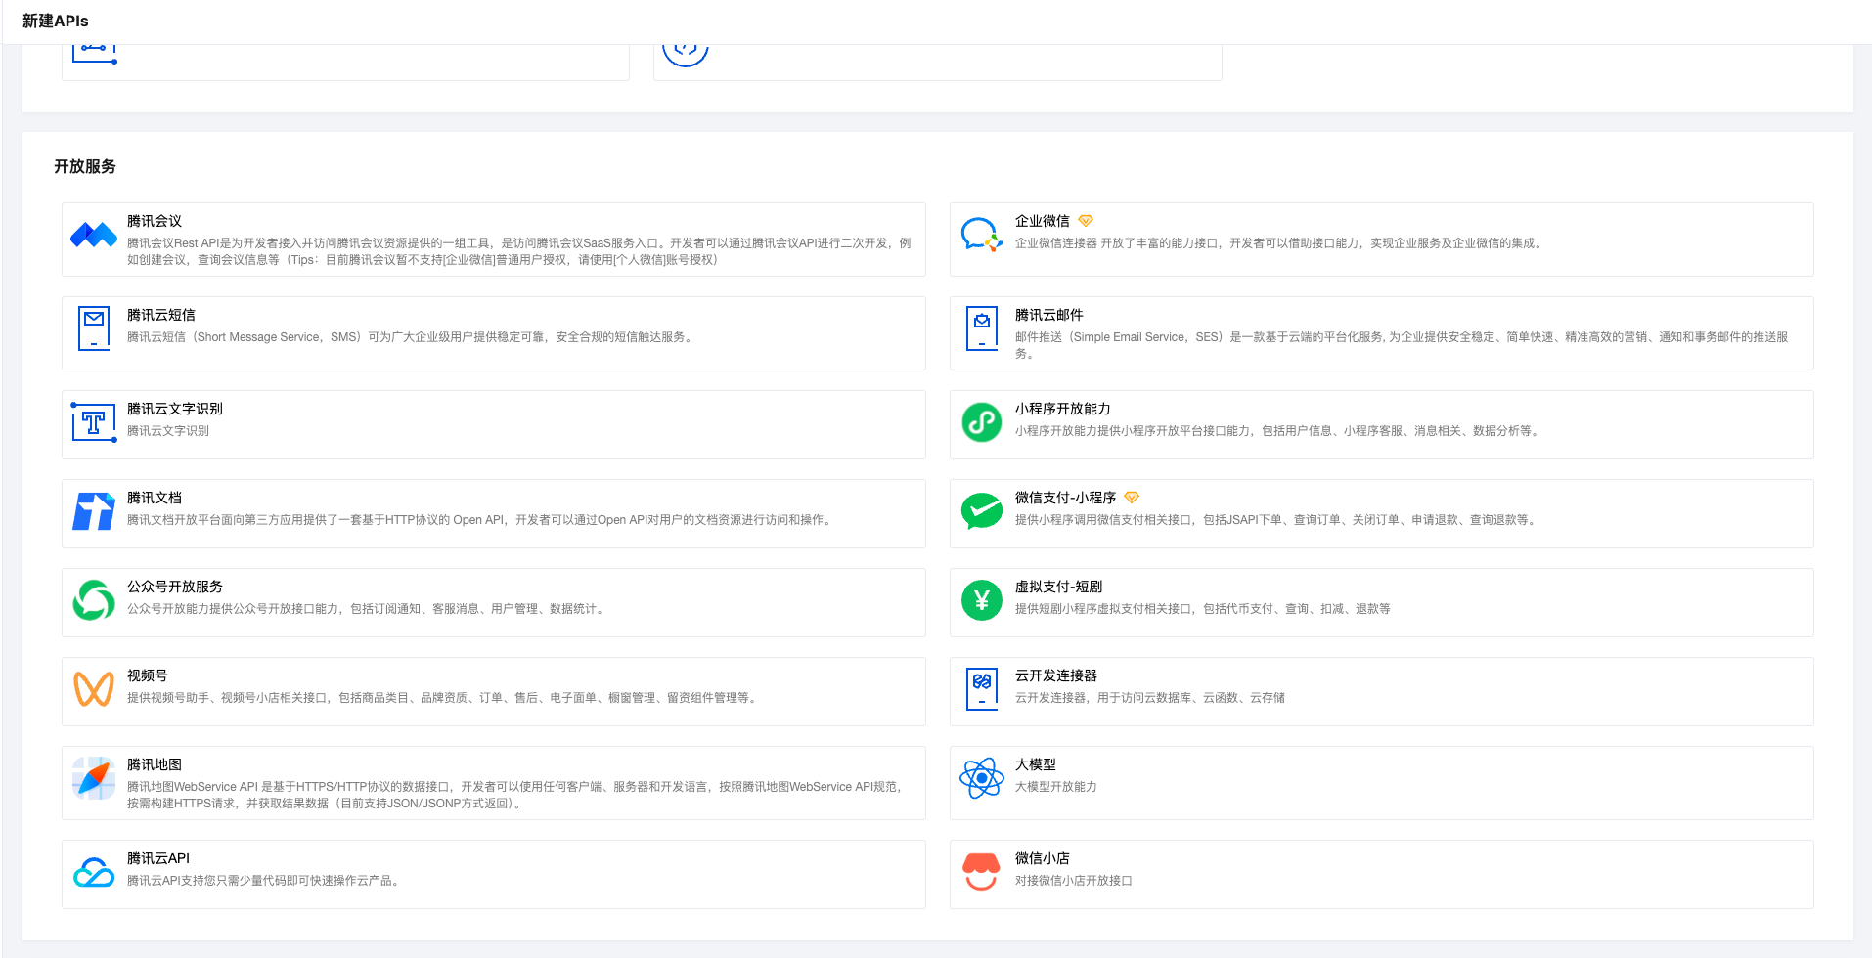Click the 腾讯云文字识别 OCR icon
The height and width of the screenshot is (958, 1872).
[x=94, y=422]
